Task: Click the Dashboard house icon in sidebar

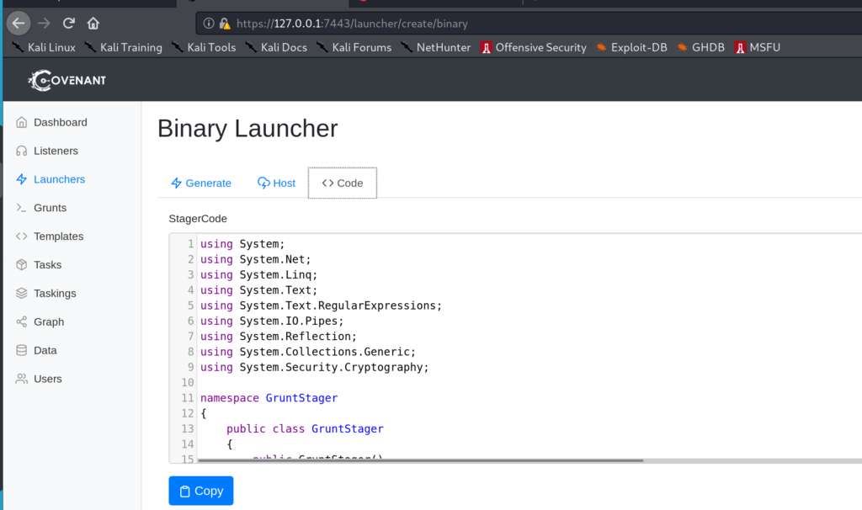Action: [x=21, y=122]
